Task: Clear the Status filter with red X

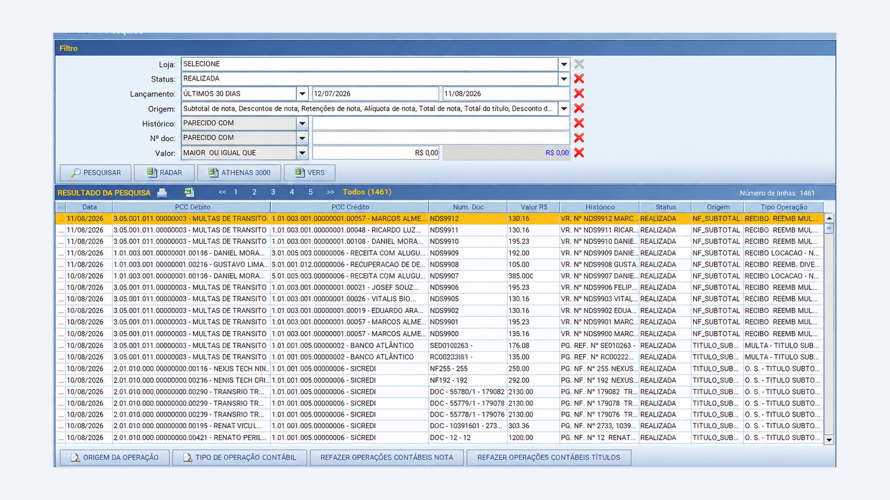Action: [x=578, y=79]
